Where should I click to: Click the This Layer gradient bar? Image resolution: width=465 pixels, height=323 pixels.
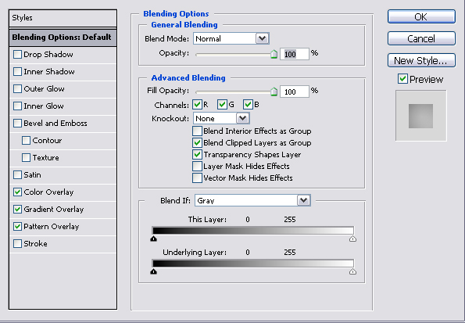click(x=253, y=231)
